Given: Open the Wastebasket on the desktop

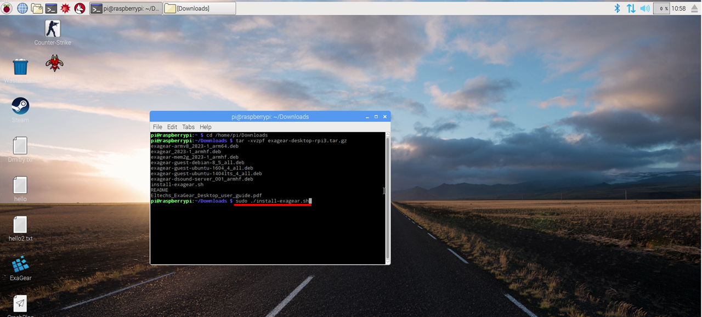Looking at the screenshot, I should (20, 66).
